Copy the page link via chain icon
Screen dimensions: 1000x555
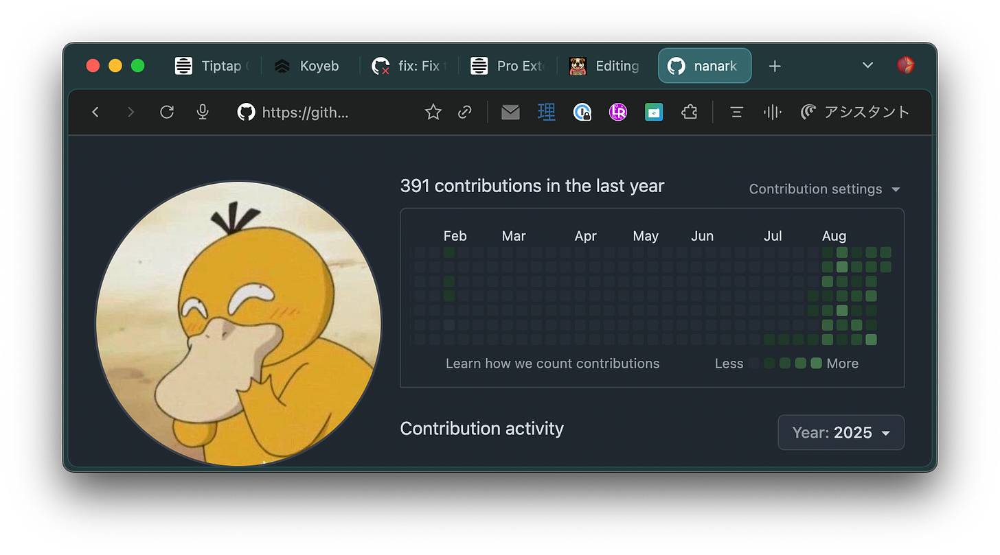pos(465,112)
